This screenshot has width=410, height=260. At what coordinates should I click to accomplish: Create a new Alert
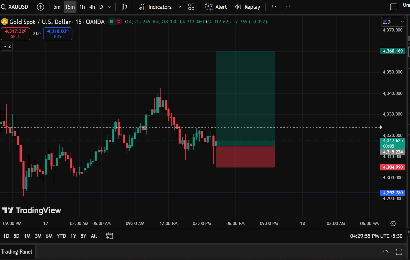click(x=216, y=7)
